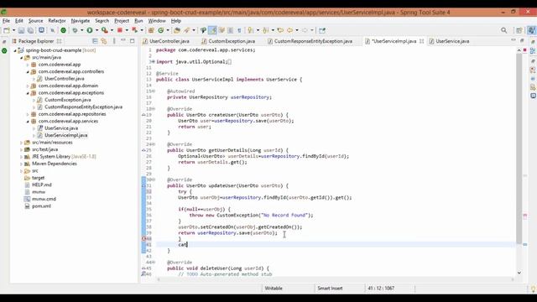Open the Navigate menu

[x=81, y=21]
